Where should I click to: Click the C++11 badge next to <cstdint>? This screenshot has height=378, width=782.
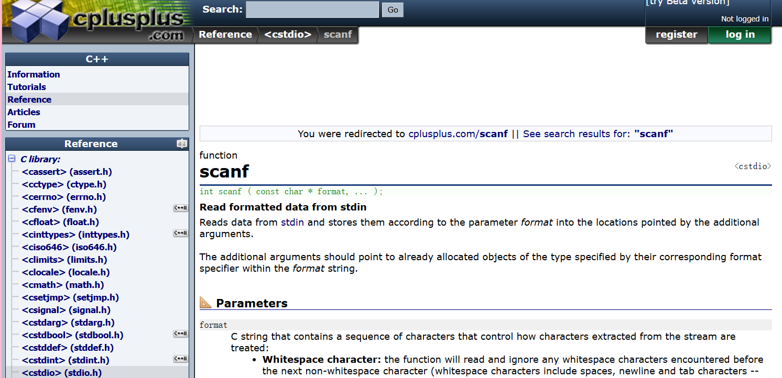(x=180, y=359)
